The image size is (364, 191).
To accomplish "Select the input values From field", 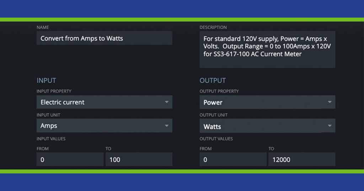I will point(70,160).
